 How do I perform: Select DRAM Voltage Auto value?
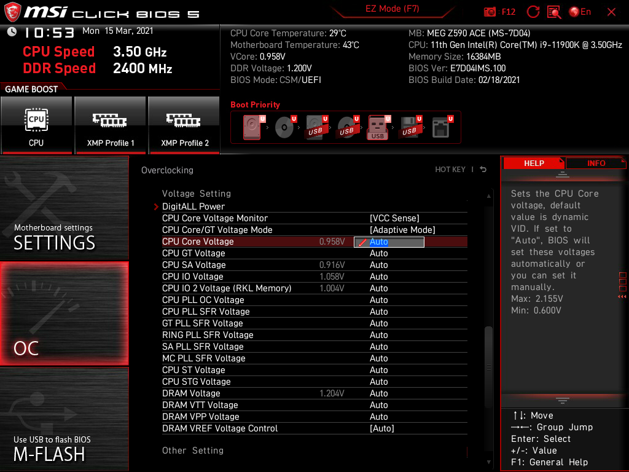378,393
